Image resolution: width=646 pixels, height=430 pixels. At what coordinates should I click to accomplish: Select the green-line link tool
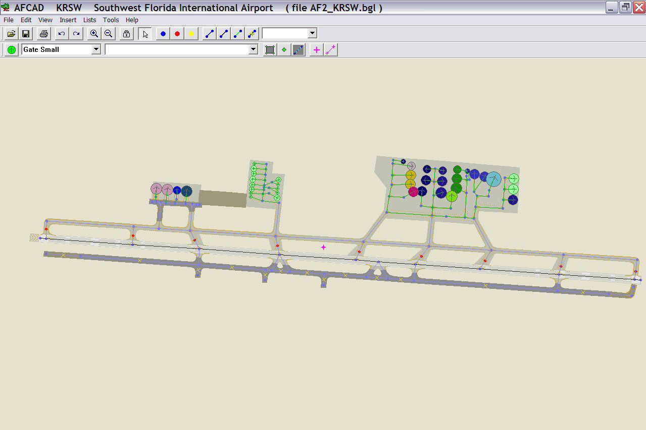click(237, 34)
